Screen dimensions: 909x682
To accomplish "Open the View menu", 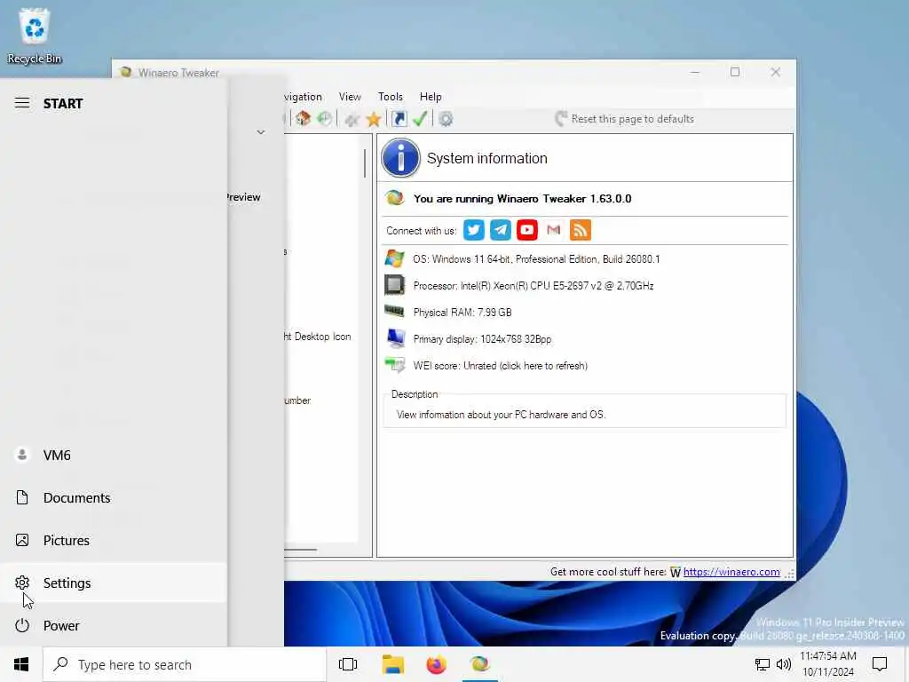I will pos(350,97).
